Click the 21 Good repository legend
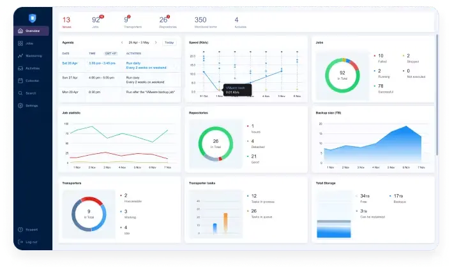 point(253,159)
